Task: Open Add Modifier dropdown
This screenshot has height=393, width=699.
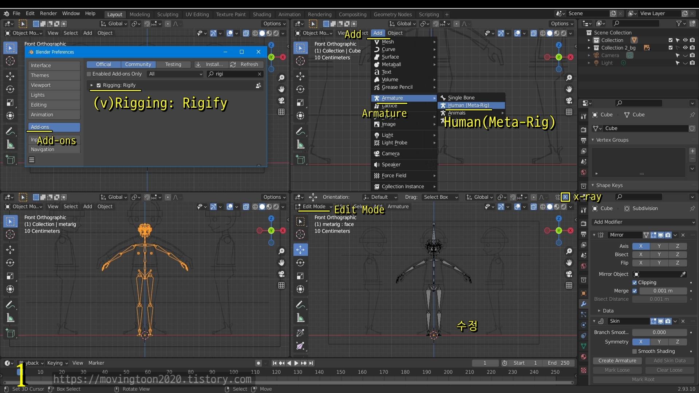Action: point(643,222)
